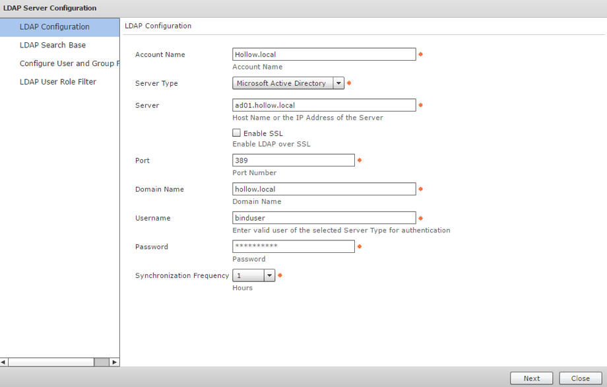Screen dimensions: 607x387
Task: Focus the Password field
Action: [294, 247]
